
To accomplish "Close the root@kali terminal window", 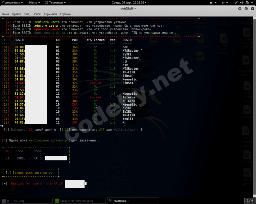I will pyautogui.click(x=252, y=9).
